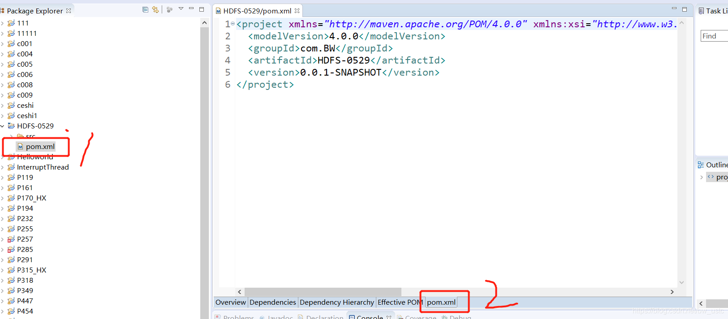The width and height of the screenshot is (728, 319).
Task: Click the Find field in Task List
Action: tap(715, 36)
